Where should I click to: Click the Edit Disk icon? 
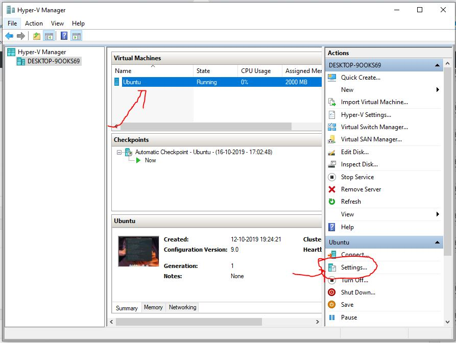pos(331,152)
